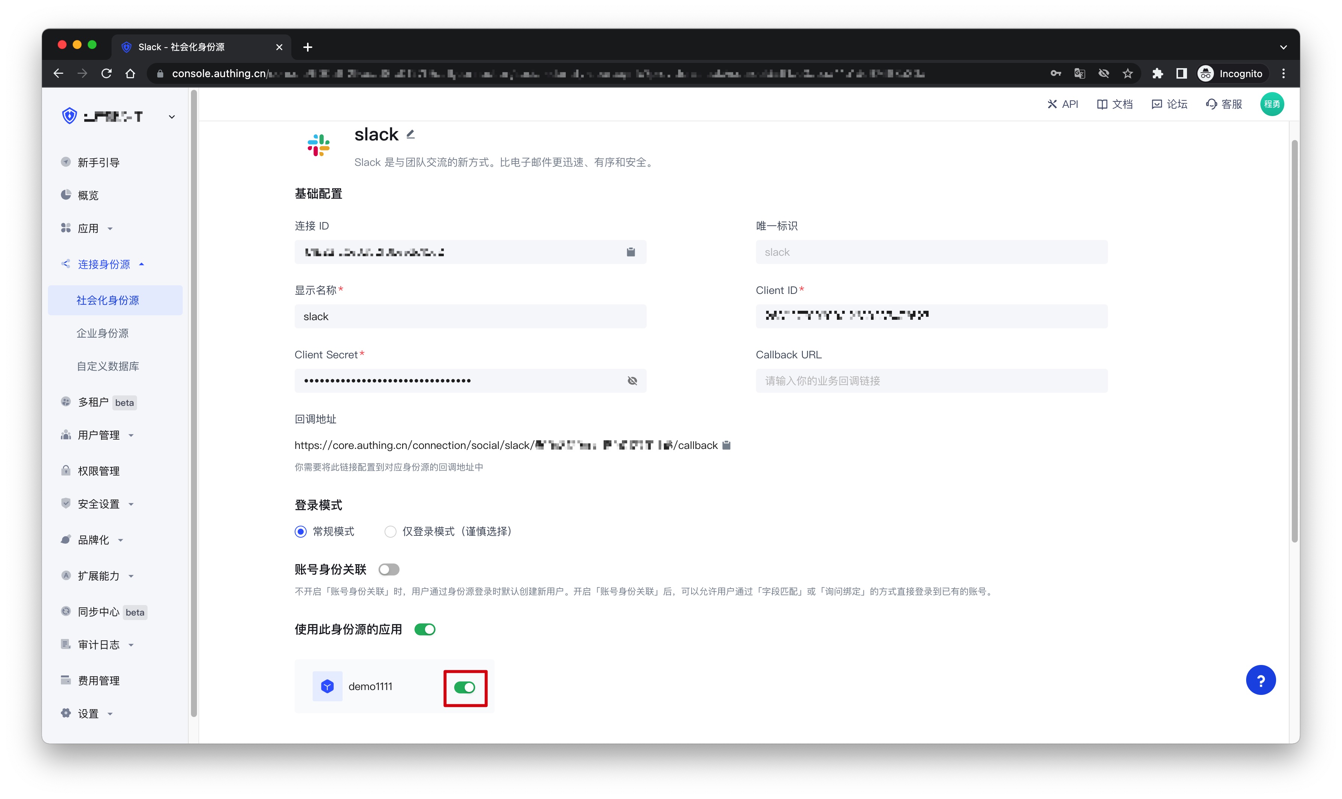This screenshot has height=799, width=1342.
Task: Copy the 连接 ID value
Action: [x=630, y=252]
